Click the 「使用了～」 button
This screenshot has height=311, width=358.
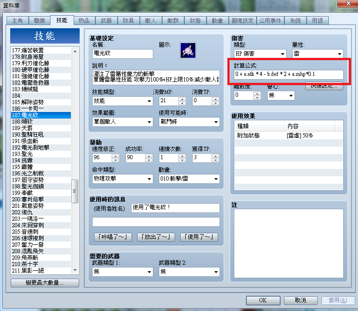199,237
